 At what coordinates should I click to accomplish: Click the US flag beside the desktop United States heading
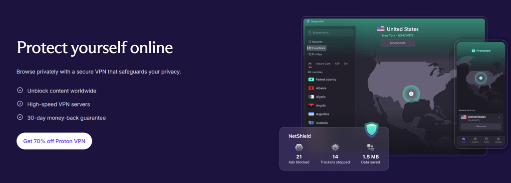pyautogui.click(x=381, y=29)
